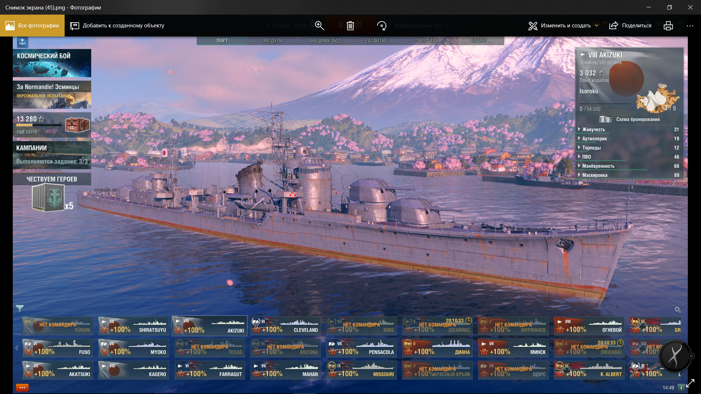Screen dimensions: 701x394
Task: Click the anchor port icon
Action: pos(22,42)
